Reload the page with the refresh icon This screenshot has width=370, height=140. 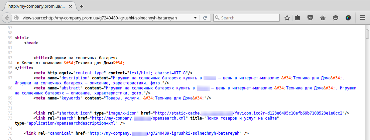coord(205,18)
